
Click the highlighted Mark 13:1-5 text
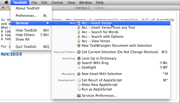[x=11, y=54]
